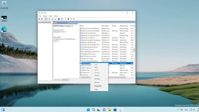Click the ENG language indicator in tray
The width and height of the screenshot is (199, 112).
coord(186,110)
